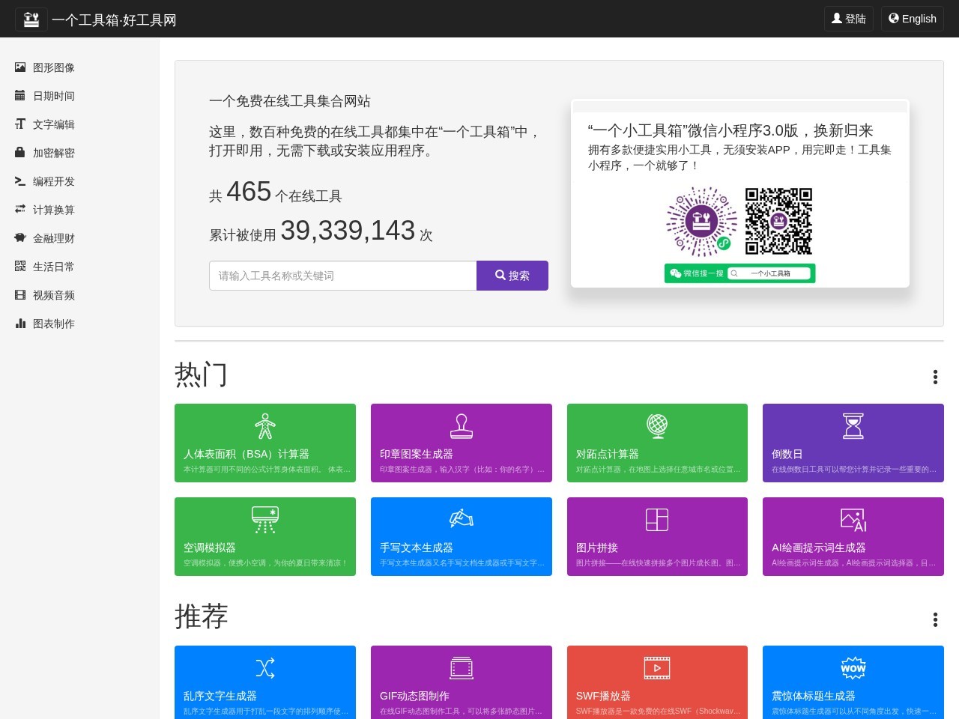Viewport: 959px width, 719px height.
Task: Expand the three-dot menu beside 热门
Action: pyautogui.click(x=935, y=377)
